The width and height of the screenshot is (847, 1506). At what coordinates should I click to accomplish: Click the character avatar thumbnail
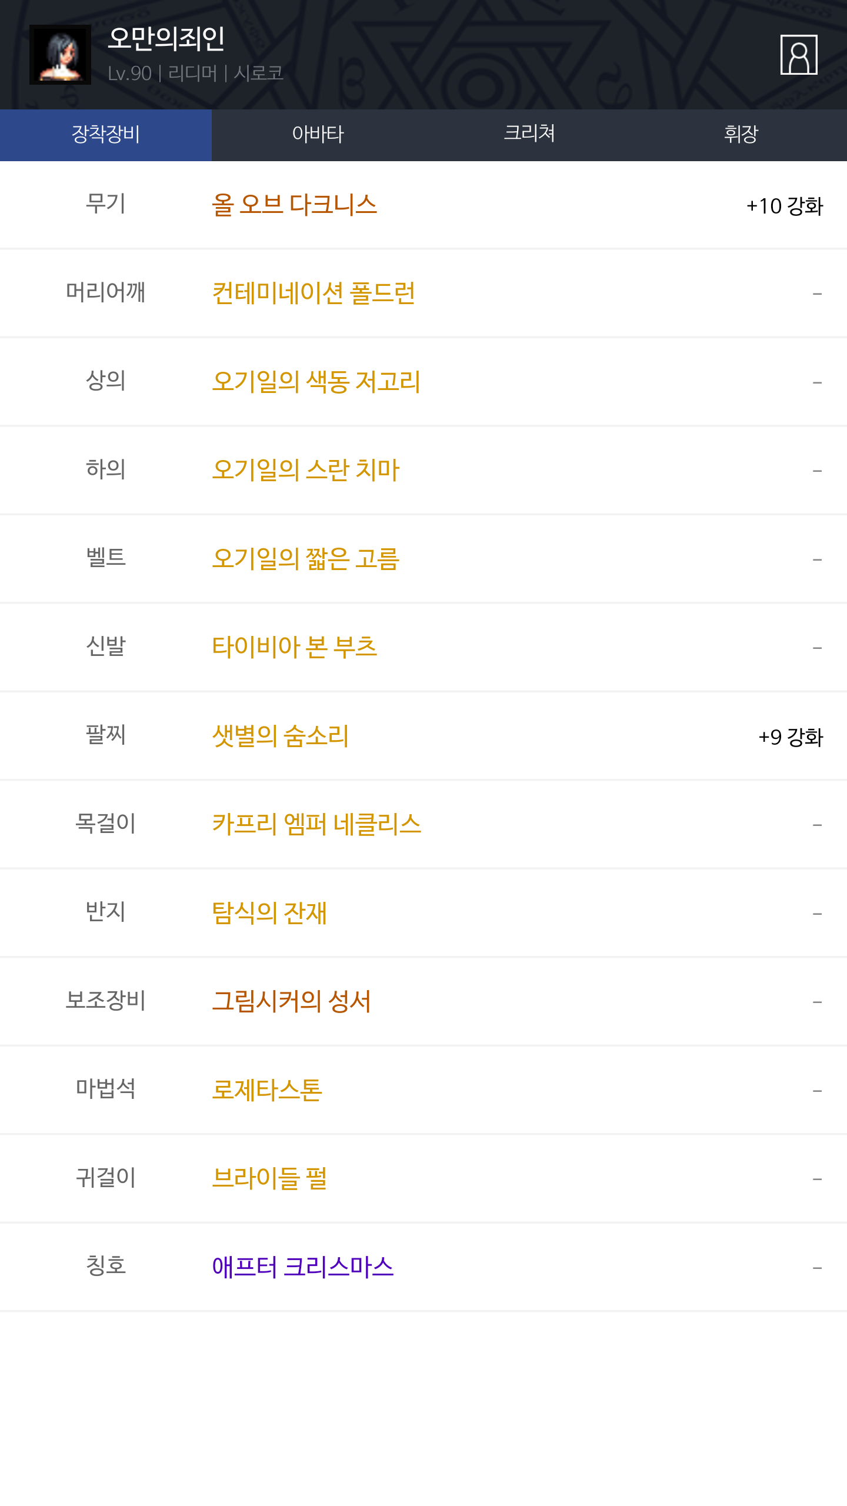click(x=60, y=55)
